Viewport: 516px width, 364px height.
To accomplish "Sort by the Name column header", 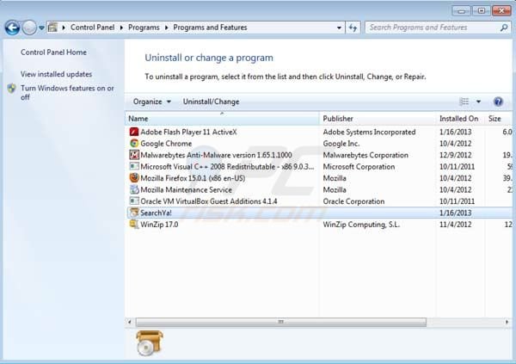I will (x=222, y=119).
